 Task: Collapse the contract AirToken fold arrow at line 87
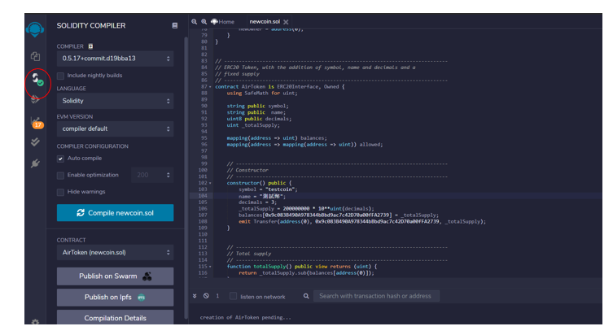point(210,87)
